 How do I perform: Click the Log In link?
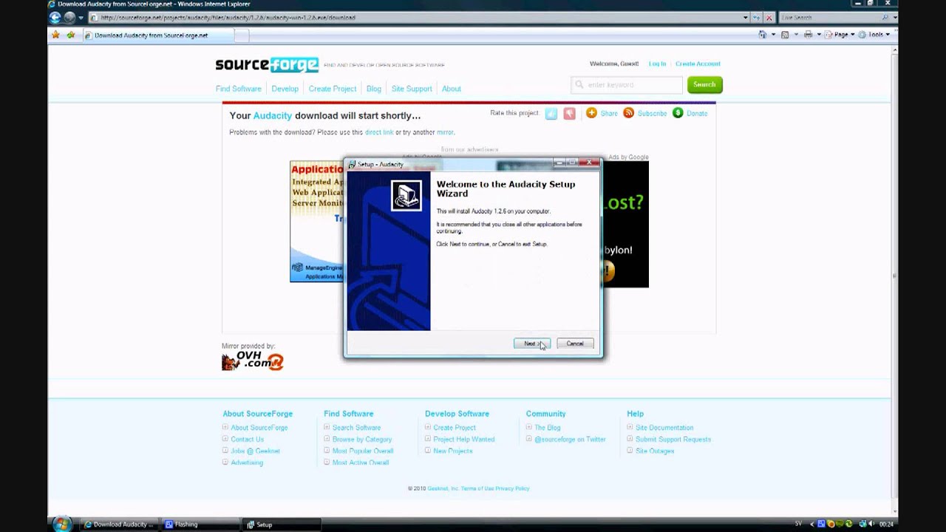coord(657,64)
